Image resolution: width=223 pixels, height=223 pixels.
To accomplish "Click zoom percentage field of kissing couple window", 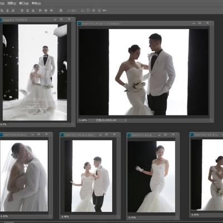I will click(x=4, y=216).
